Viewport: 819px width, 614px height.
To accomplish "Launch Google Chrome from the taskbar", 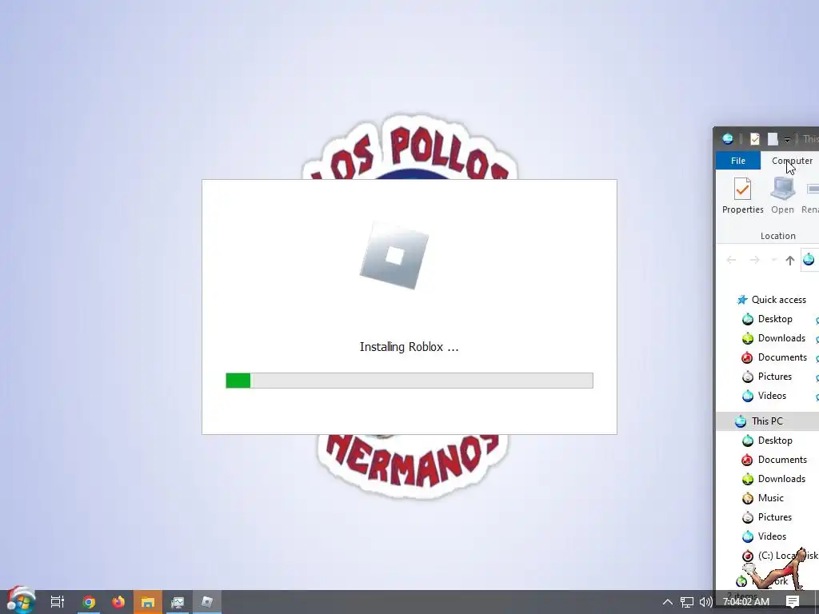I will coord(89,602).
